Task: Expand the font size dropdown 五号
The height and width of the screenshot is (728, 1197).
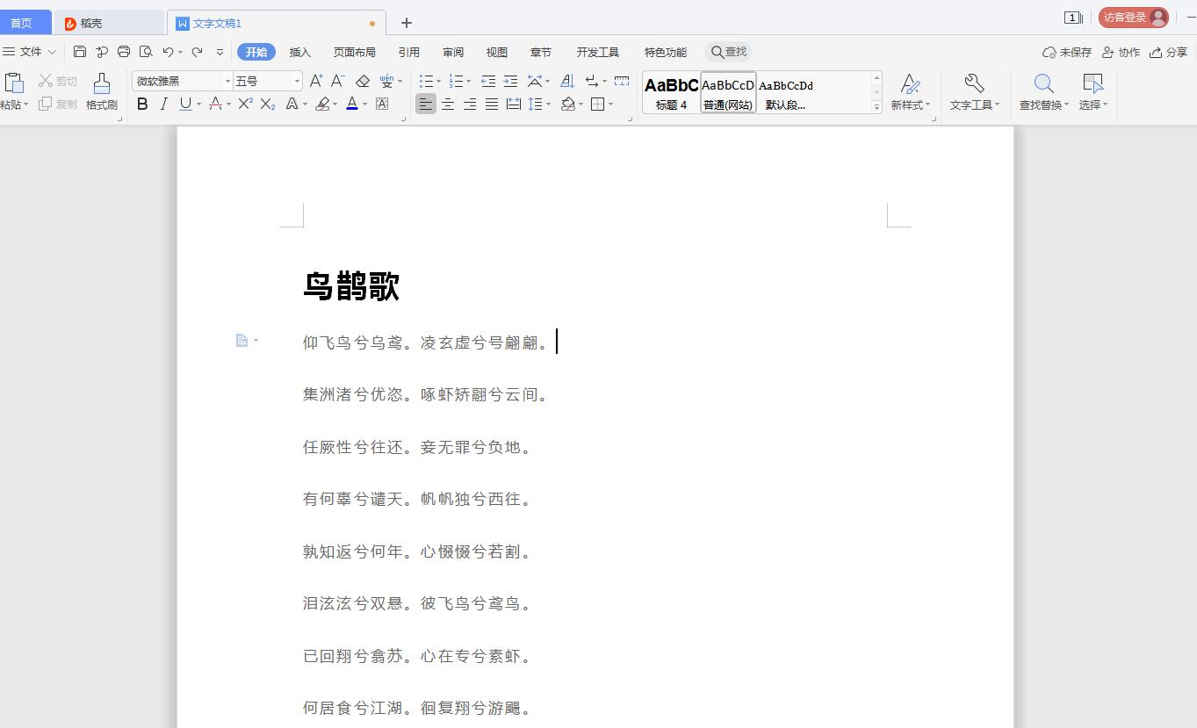Action: click(x=297, y=81)
